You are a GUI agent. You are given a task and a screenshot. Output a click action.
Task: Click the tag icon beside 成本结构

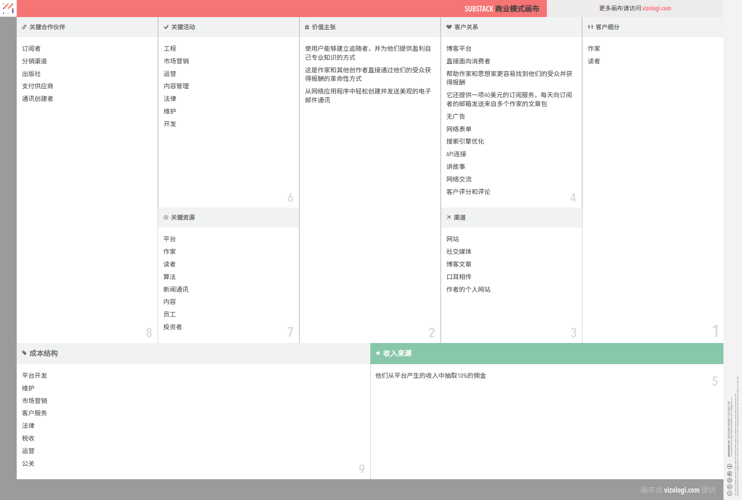(24, 353)
